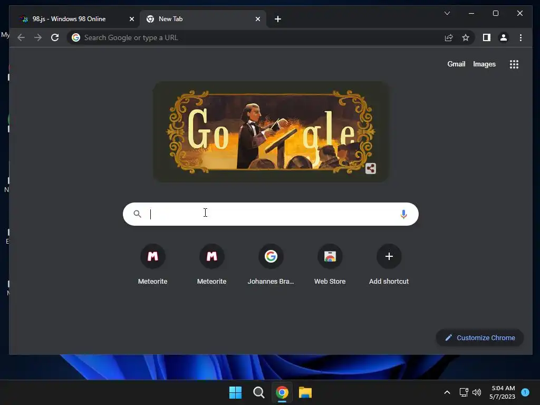Open network settings in system tray
This screenshot has width=540, height=405.
464,392
